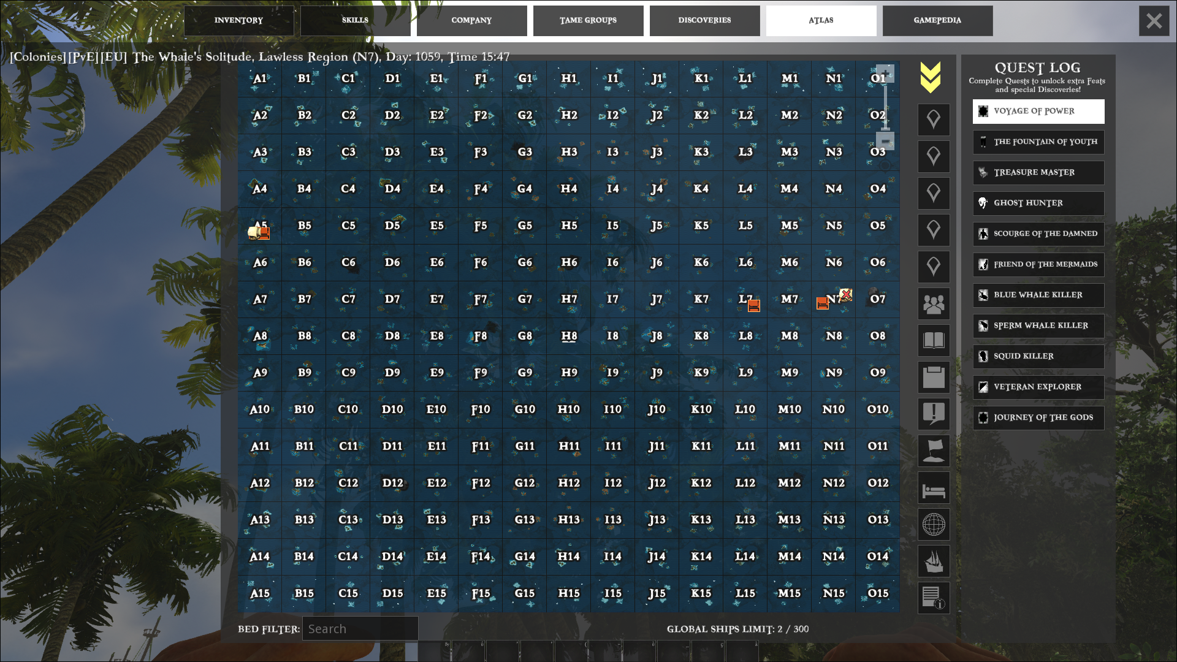Switch to the Skills tab
Viewport: 1177px width, 662px height.
click(x=356, y=21)
